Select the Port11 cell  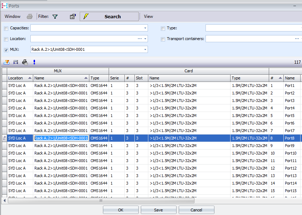coord(292,161)
